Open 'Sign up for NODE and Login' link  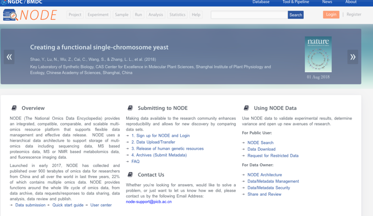(161, 136)
